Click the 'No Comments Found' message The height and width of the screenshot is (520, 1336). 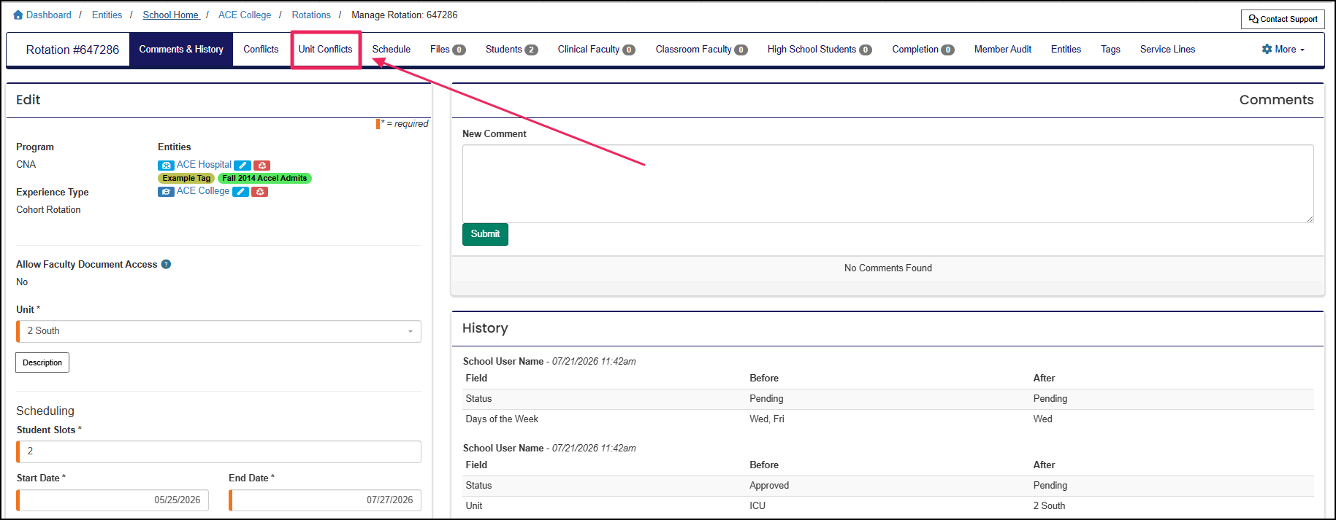(888, 268)
